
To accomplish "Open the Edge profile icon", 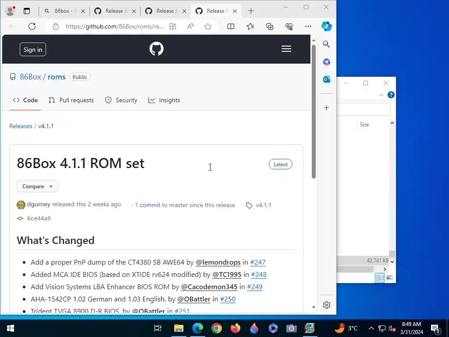I will click(11, 11).
